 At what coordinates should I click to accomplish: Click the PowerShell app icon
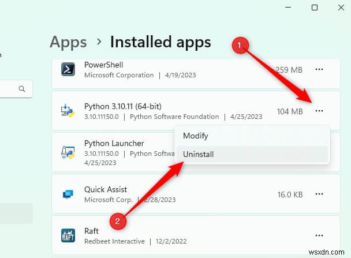68,69
